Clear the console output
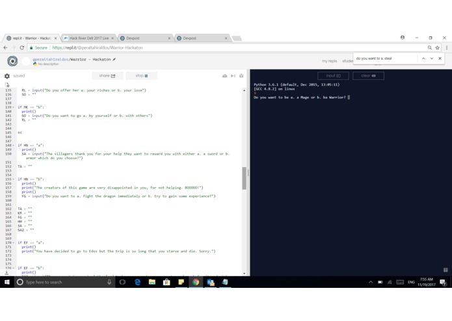The height and width of the screenshot is (321, 452). (x=368, y=76)
